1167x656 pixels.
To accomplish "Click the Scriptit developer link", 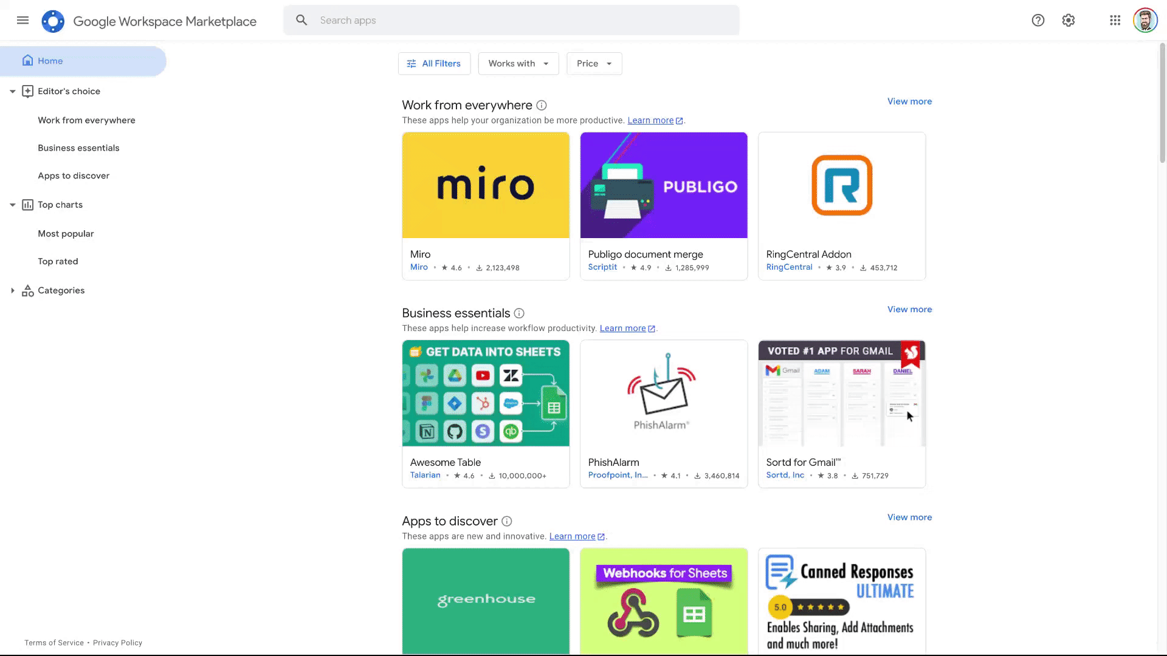I will (x=602, y=267).
